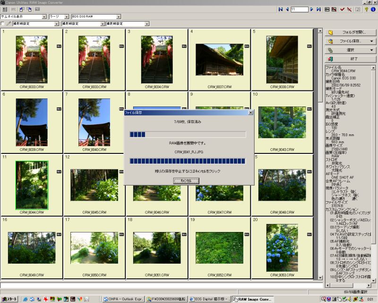Open the 選択 menu button
The height and width of the screenshot is (303, 378).
pos(351,50)
